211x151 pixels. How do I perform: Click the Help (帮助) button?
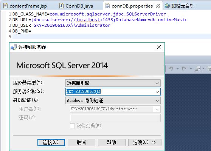click(x=112, y=142)
